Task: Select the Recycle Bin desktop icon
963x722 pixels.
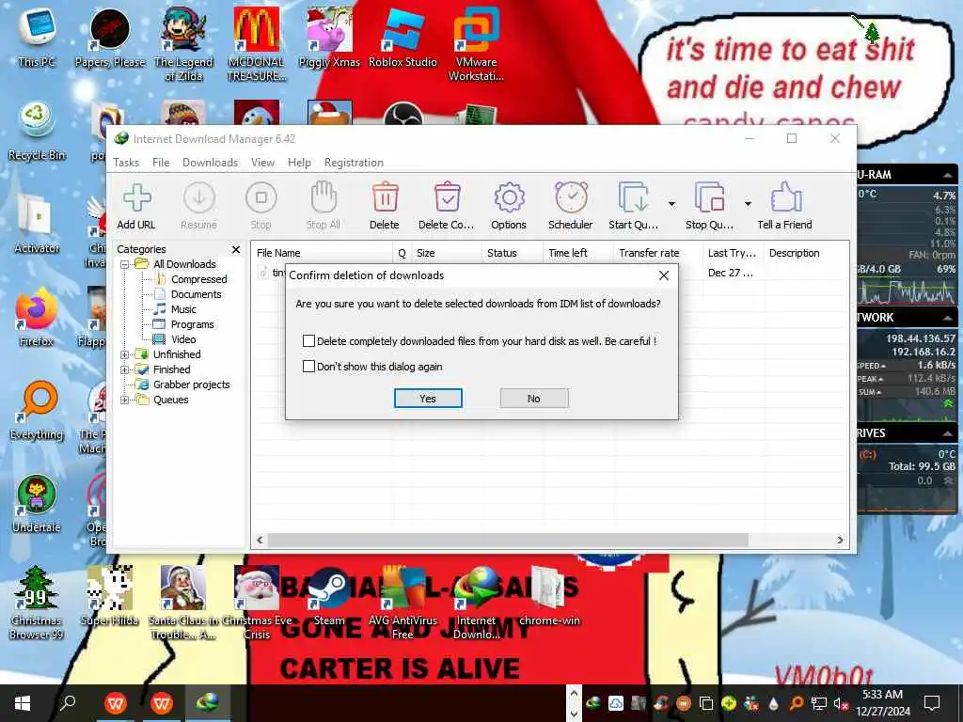Action: (x=37, y=129)
